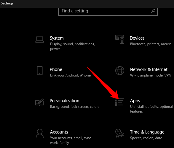174x148 pixels.
Task: Click 'Display, sound, notifications, power' description
Action: pyautogui.click(x=72, y=46)
